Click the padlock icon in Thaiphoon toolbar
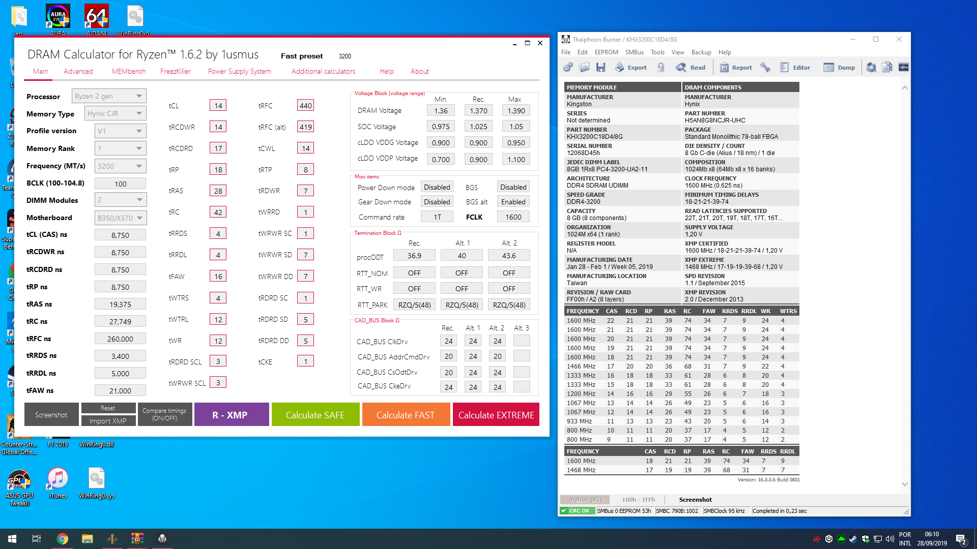The width and height of the screenshot is (977, 549). click(660, 67)
